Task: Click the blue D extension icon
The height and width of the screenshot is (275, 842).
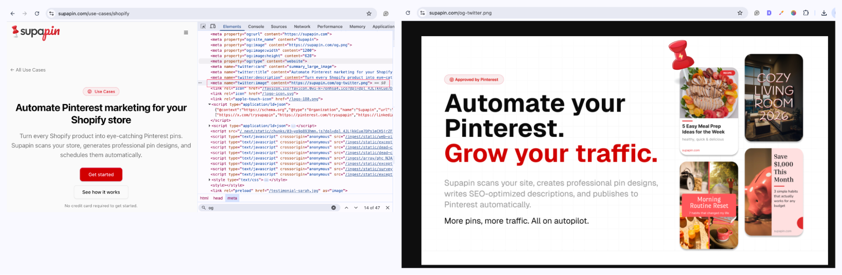Action: click(x=769, y=13)
